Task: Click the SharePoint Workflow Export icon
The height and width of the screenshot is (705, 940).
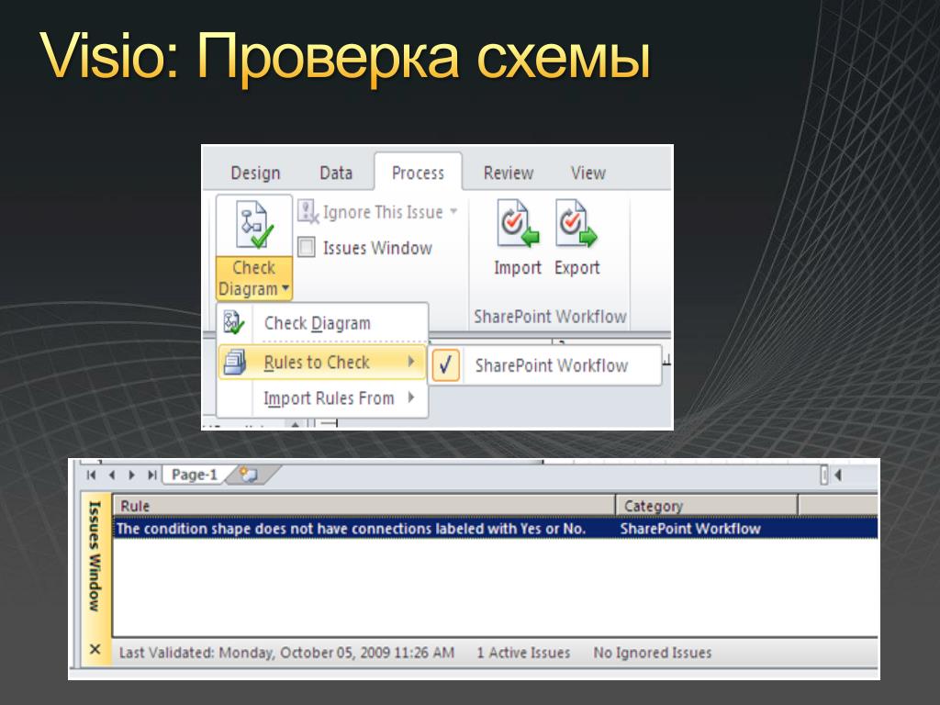Action: click(x=576, y=224)
